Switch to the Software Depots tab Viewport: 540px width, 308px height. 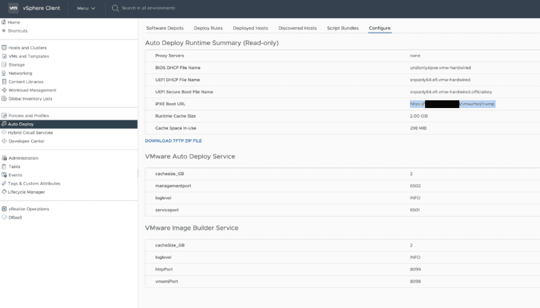tap(165, 28)
